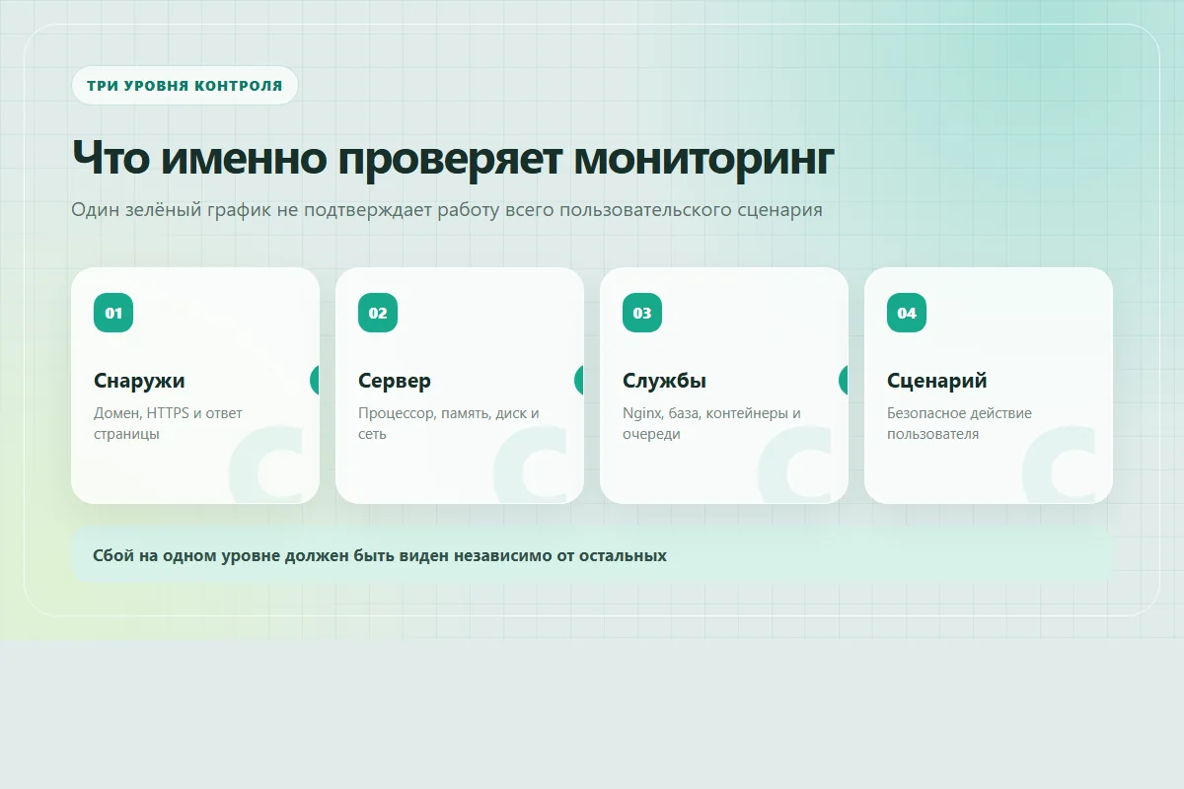Image resolution: width=1184 pixels, height=789 pixels.
Task: Click the note 'Сбой на одном уровне должен быть виден'
Action: 592,555
